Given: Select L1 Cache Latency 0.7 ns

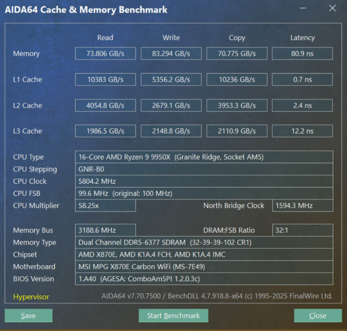Looking at the screenshot, I should pyautogui.click(x=302, y=79).
